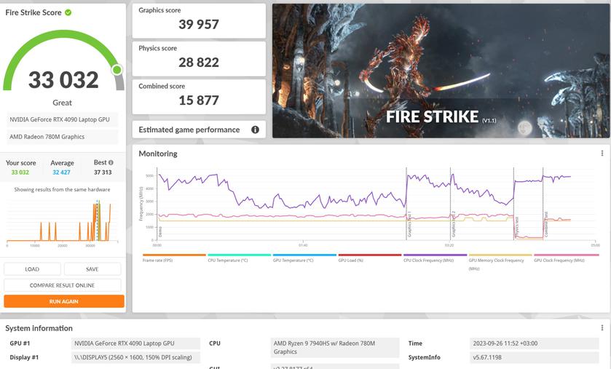
Task: Click the LOAD button
Action: [32, 269]
